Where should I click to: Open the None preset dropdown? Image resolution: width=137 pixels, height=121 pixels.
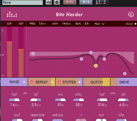click(23, 2)
